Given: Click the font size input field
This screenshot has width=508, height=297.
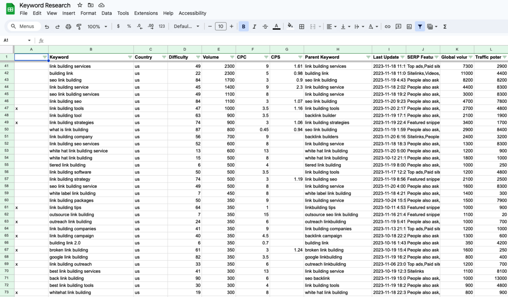Looking at the screenshot, I should (x=221, y=27).
